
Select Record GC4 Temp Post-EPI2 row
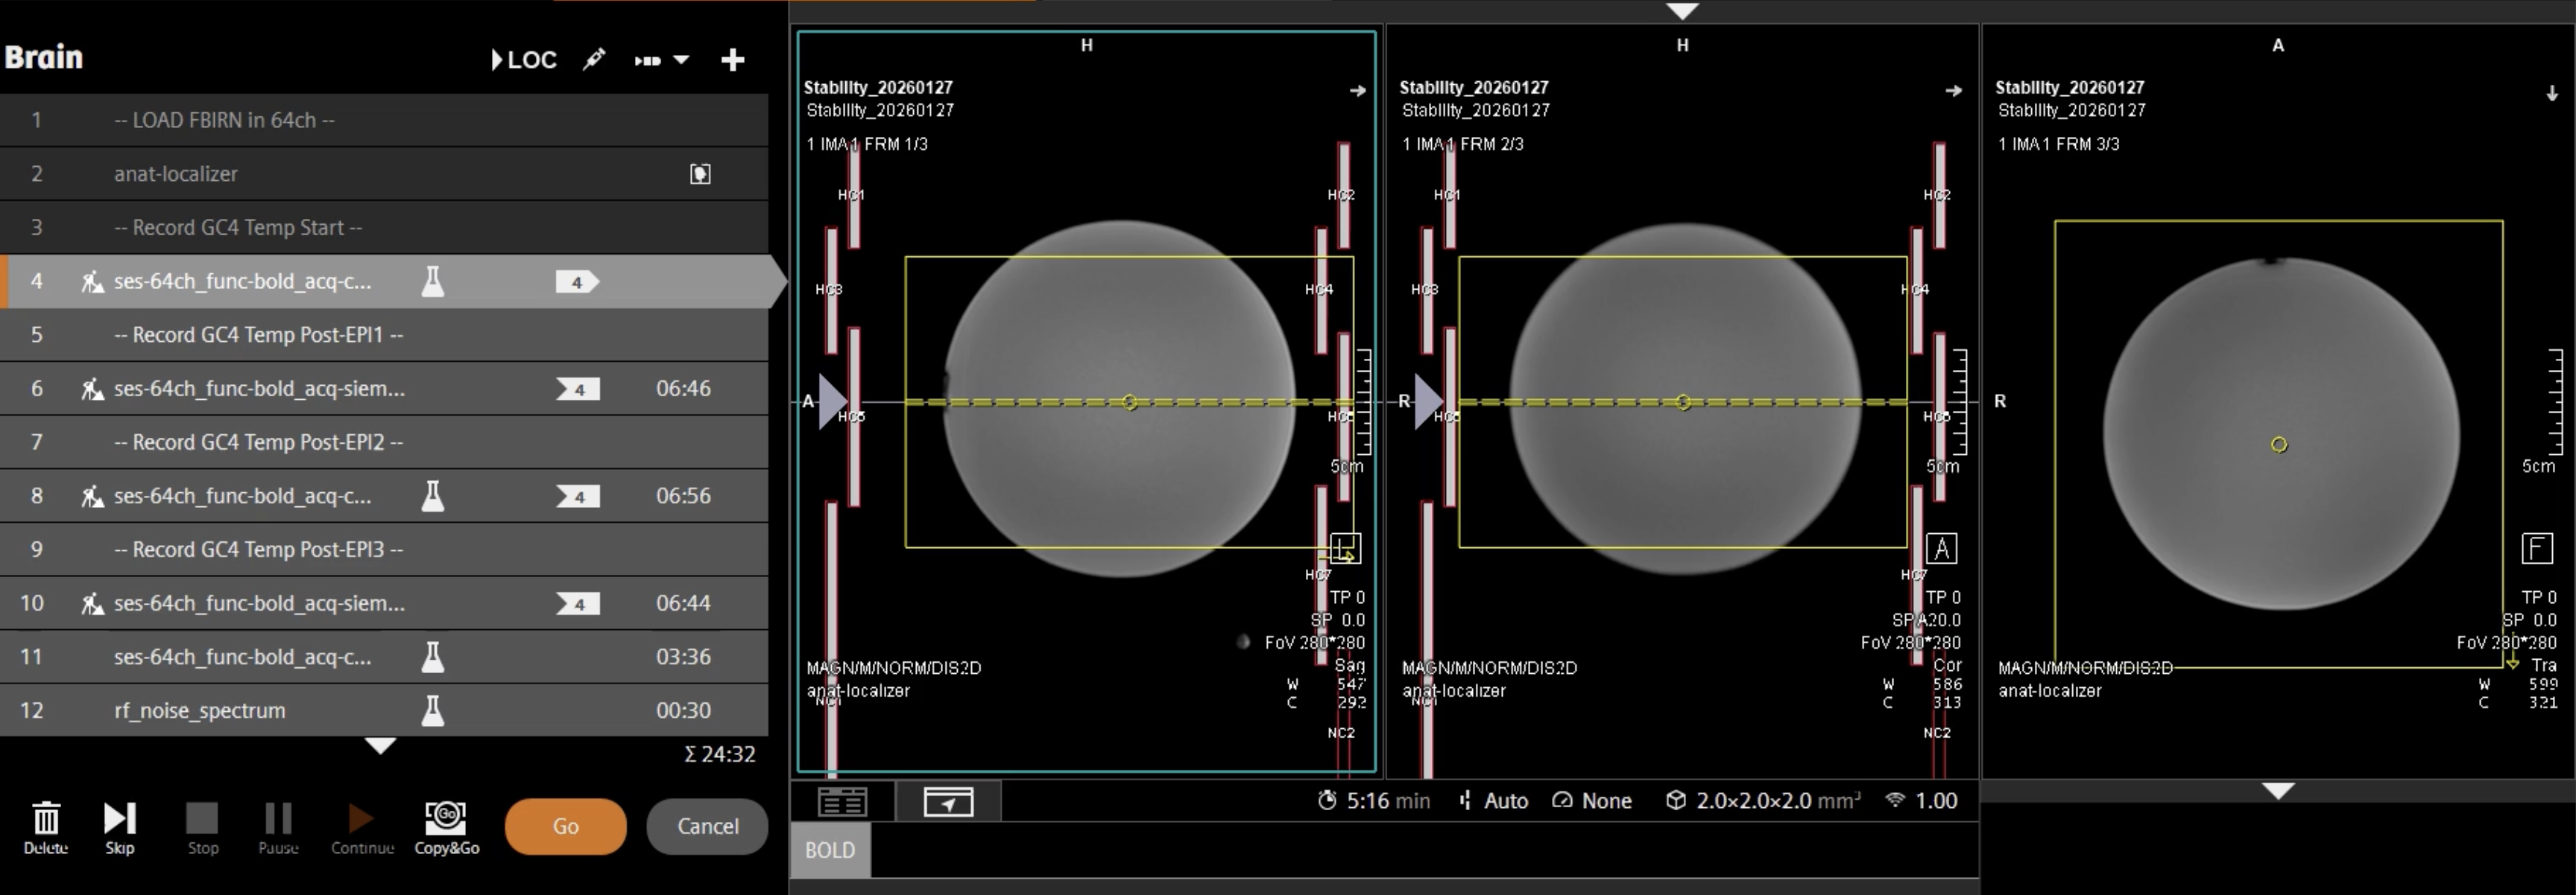[x=384, y=442]
